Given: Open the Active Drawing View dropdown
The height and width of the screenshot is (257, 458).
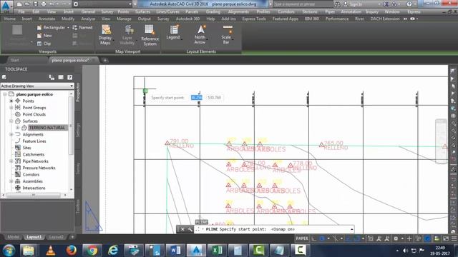Looking at the screenshot, I should point(37,86).
